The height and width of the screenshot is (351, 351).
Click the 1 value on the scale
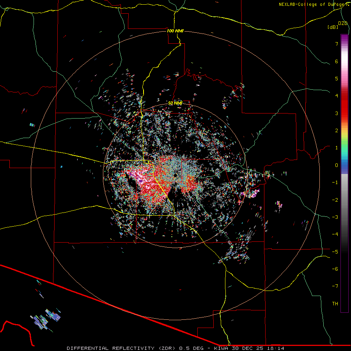point(337,148)
